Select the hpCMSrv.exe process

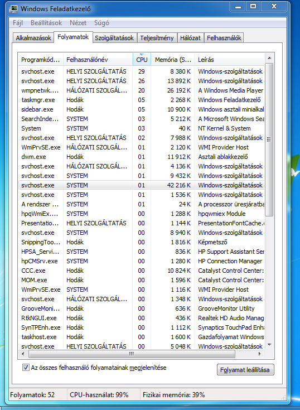point(142,261)
